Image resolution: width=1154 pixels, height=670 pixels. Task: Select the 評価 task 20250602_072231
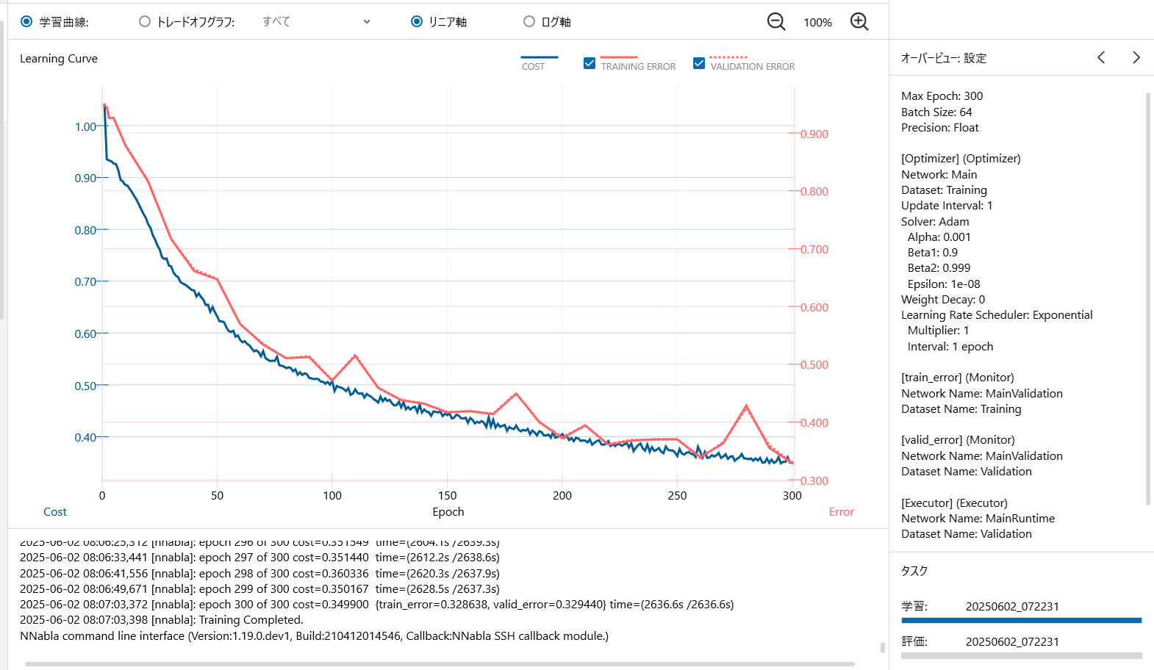point(1011,642)
